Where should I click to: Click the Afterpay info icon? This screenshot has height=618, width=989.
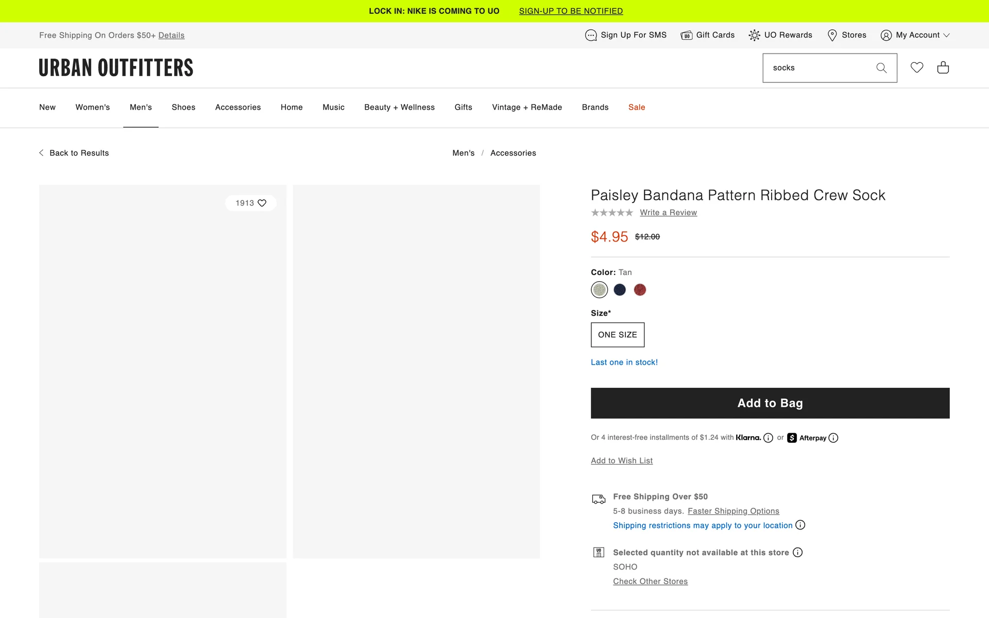coord(833,438)
